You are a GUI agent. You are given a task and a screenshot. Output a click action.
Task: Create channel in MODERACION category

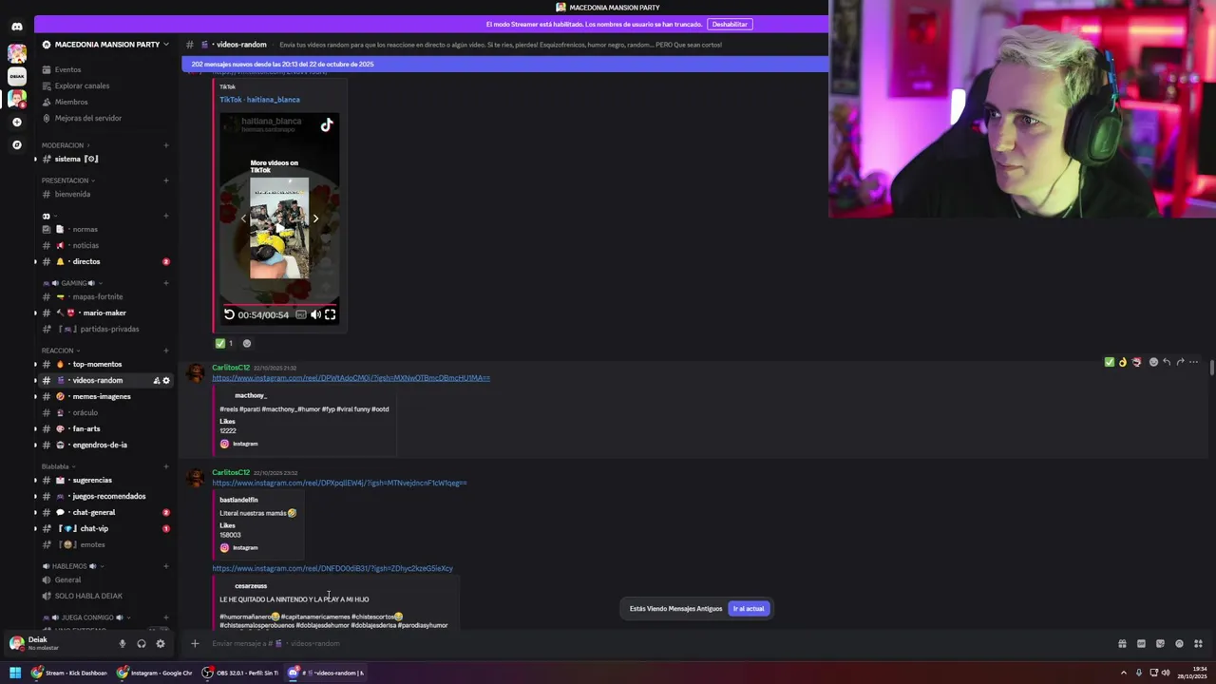click(166, 145)
